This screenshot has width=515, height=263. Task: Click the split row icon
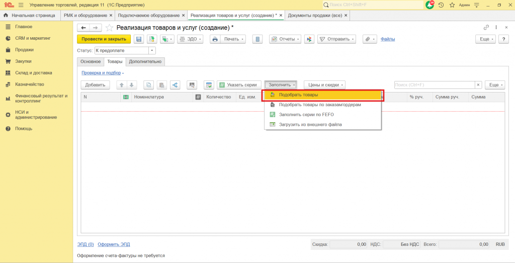175,84
